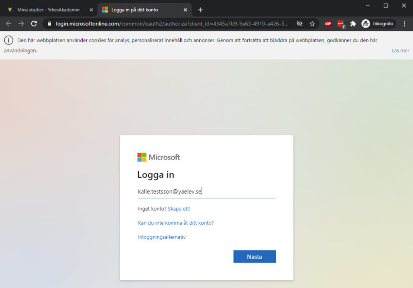The image size is (413, 288).
Task: Click the email input field
Action: pyautogui.click(x=206, y=191)
